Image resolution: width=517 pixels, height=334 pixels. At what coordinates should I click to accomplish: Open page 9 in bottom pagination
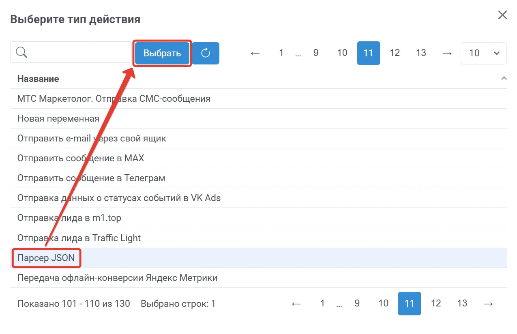pyautogui.click(x=357, y=304)
